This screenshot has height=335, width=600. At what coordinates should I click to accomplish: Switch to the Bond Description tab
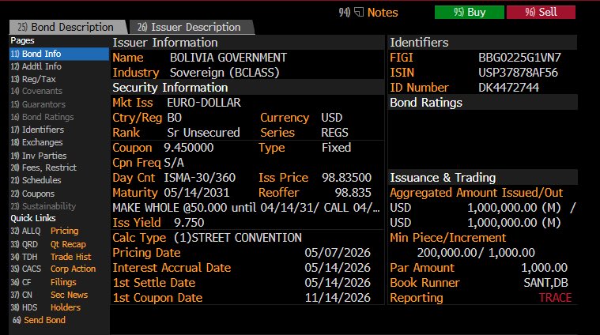tap(68, 27)
